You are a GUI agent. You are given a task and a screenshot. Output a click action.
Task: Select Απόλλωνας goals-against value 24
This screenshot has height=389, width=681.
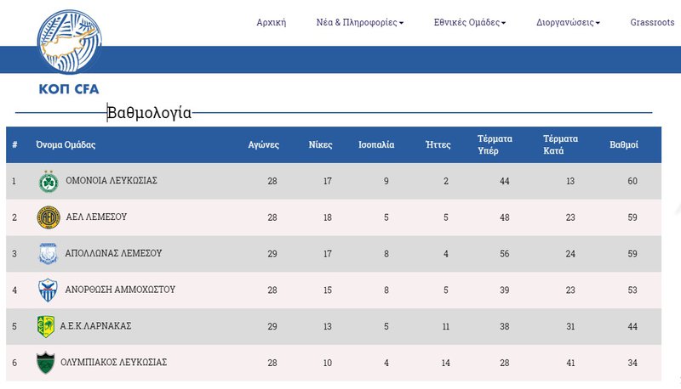570,254
